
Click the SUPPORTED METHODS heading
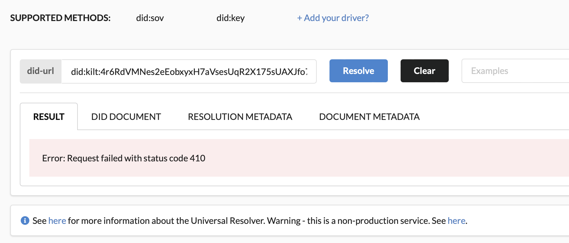(x=60, y=18)
